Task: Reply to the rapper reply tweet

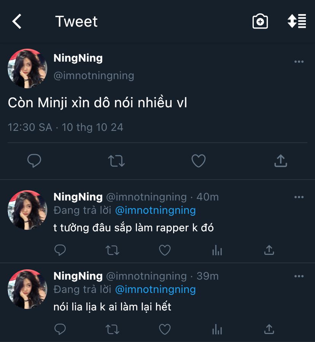Action: pos(60,250)
